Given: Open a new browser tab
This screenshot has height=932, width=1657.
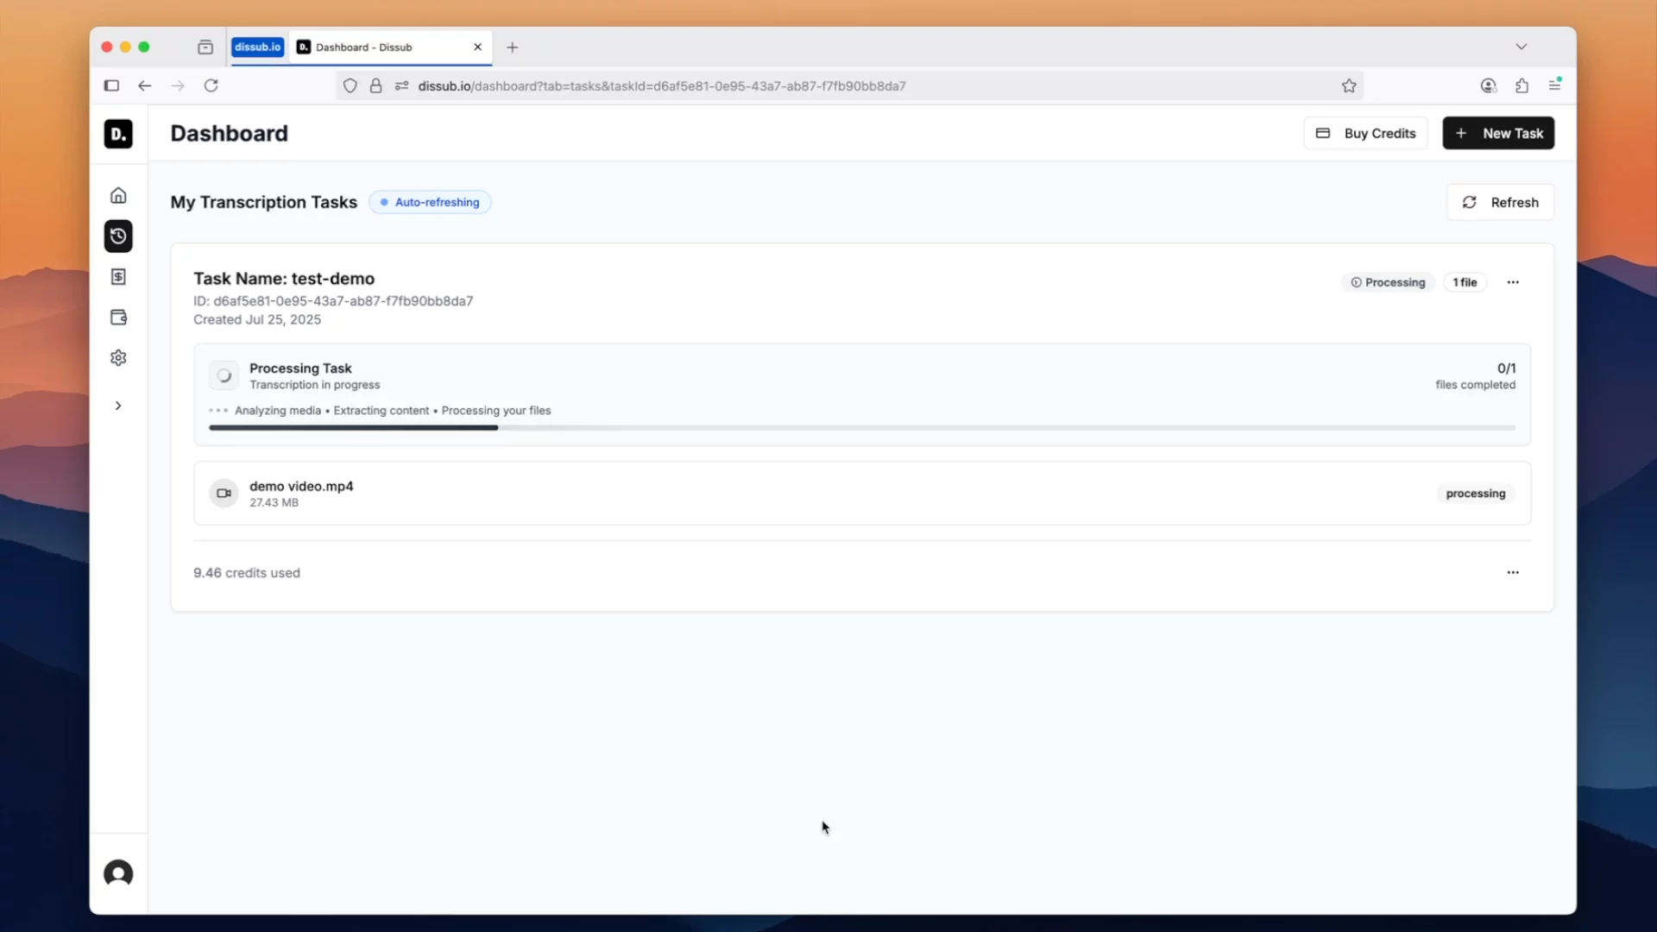Looking at the screenshot, I should coord(513,47).
